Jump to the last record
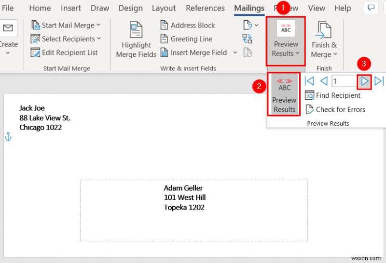This screenshot has width=386, height=263. point(379,81)
